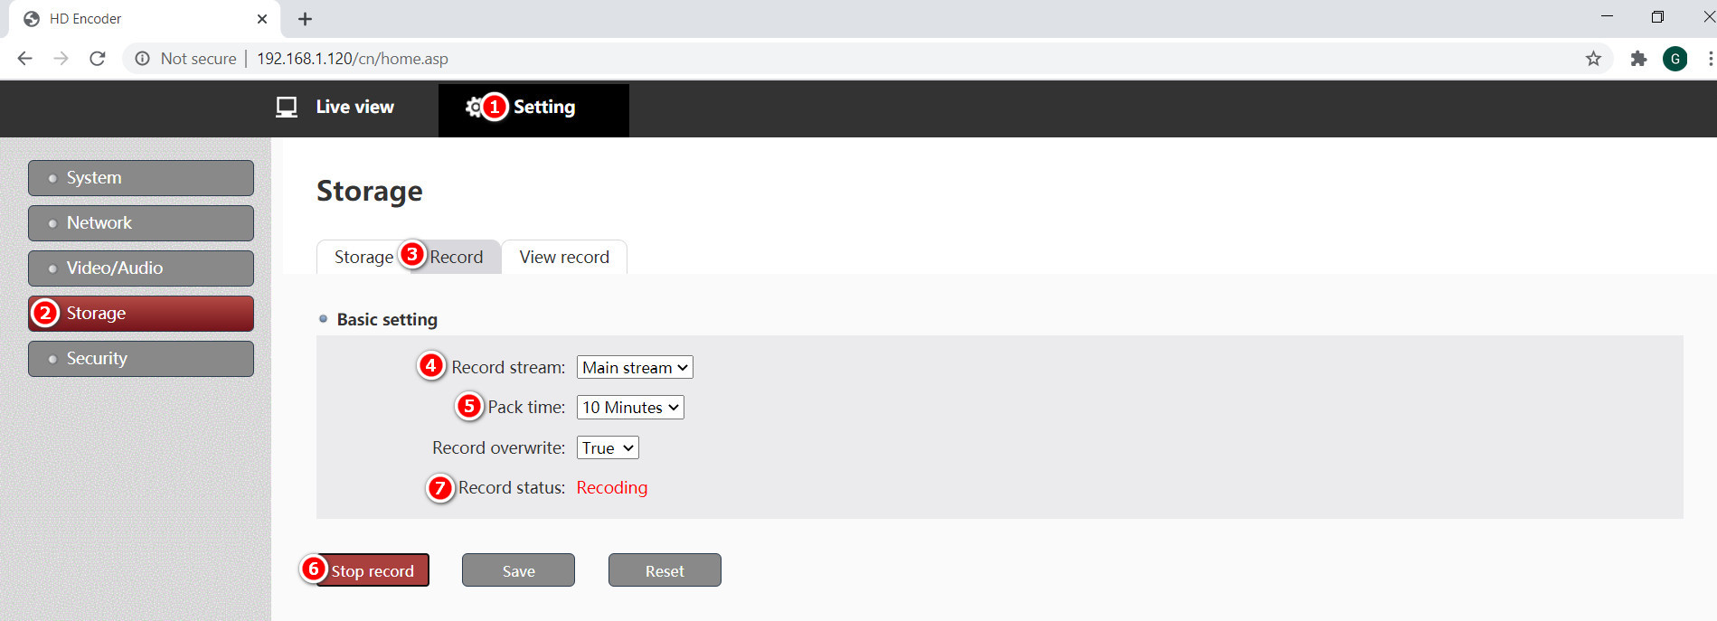The height and width of the screenshot is (621, 1717).
Task: Select Storage in the sidebar
Action: click(x=141, y=314)
